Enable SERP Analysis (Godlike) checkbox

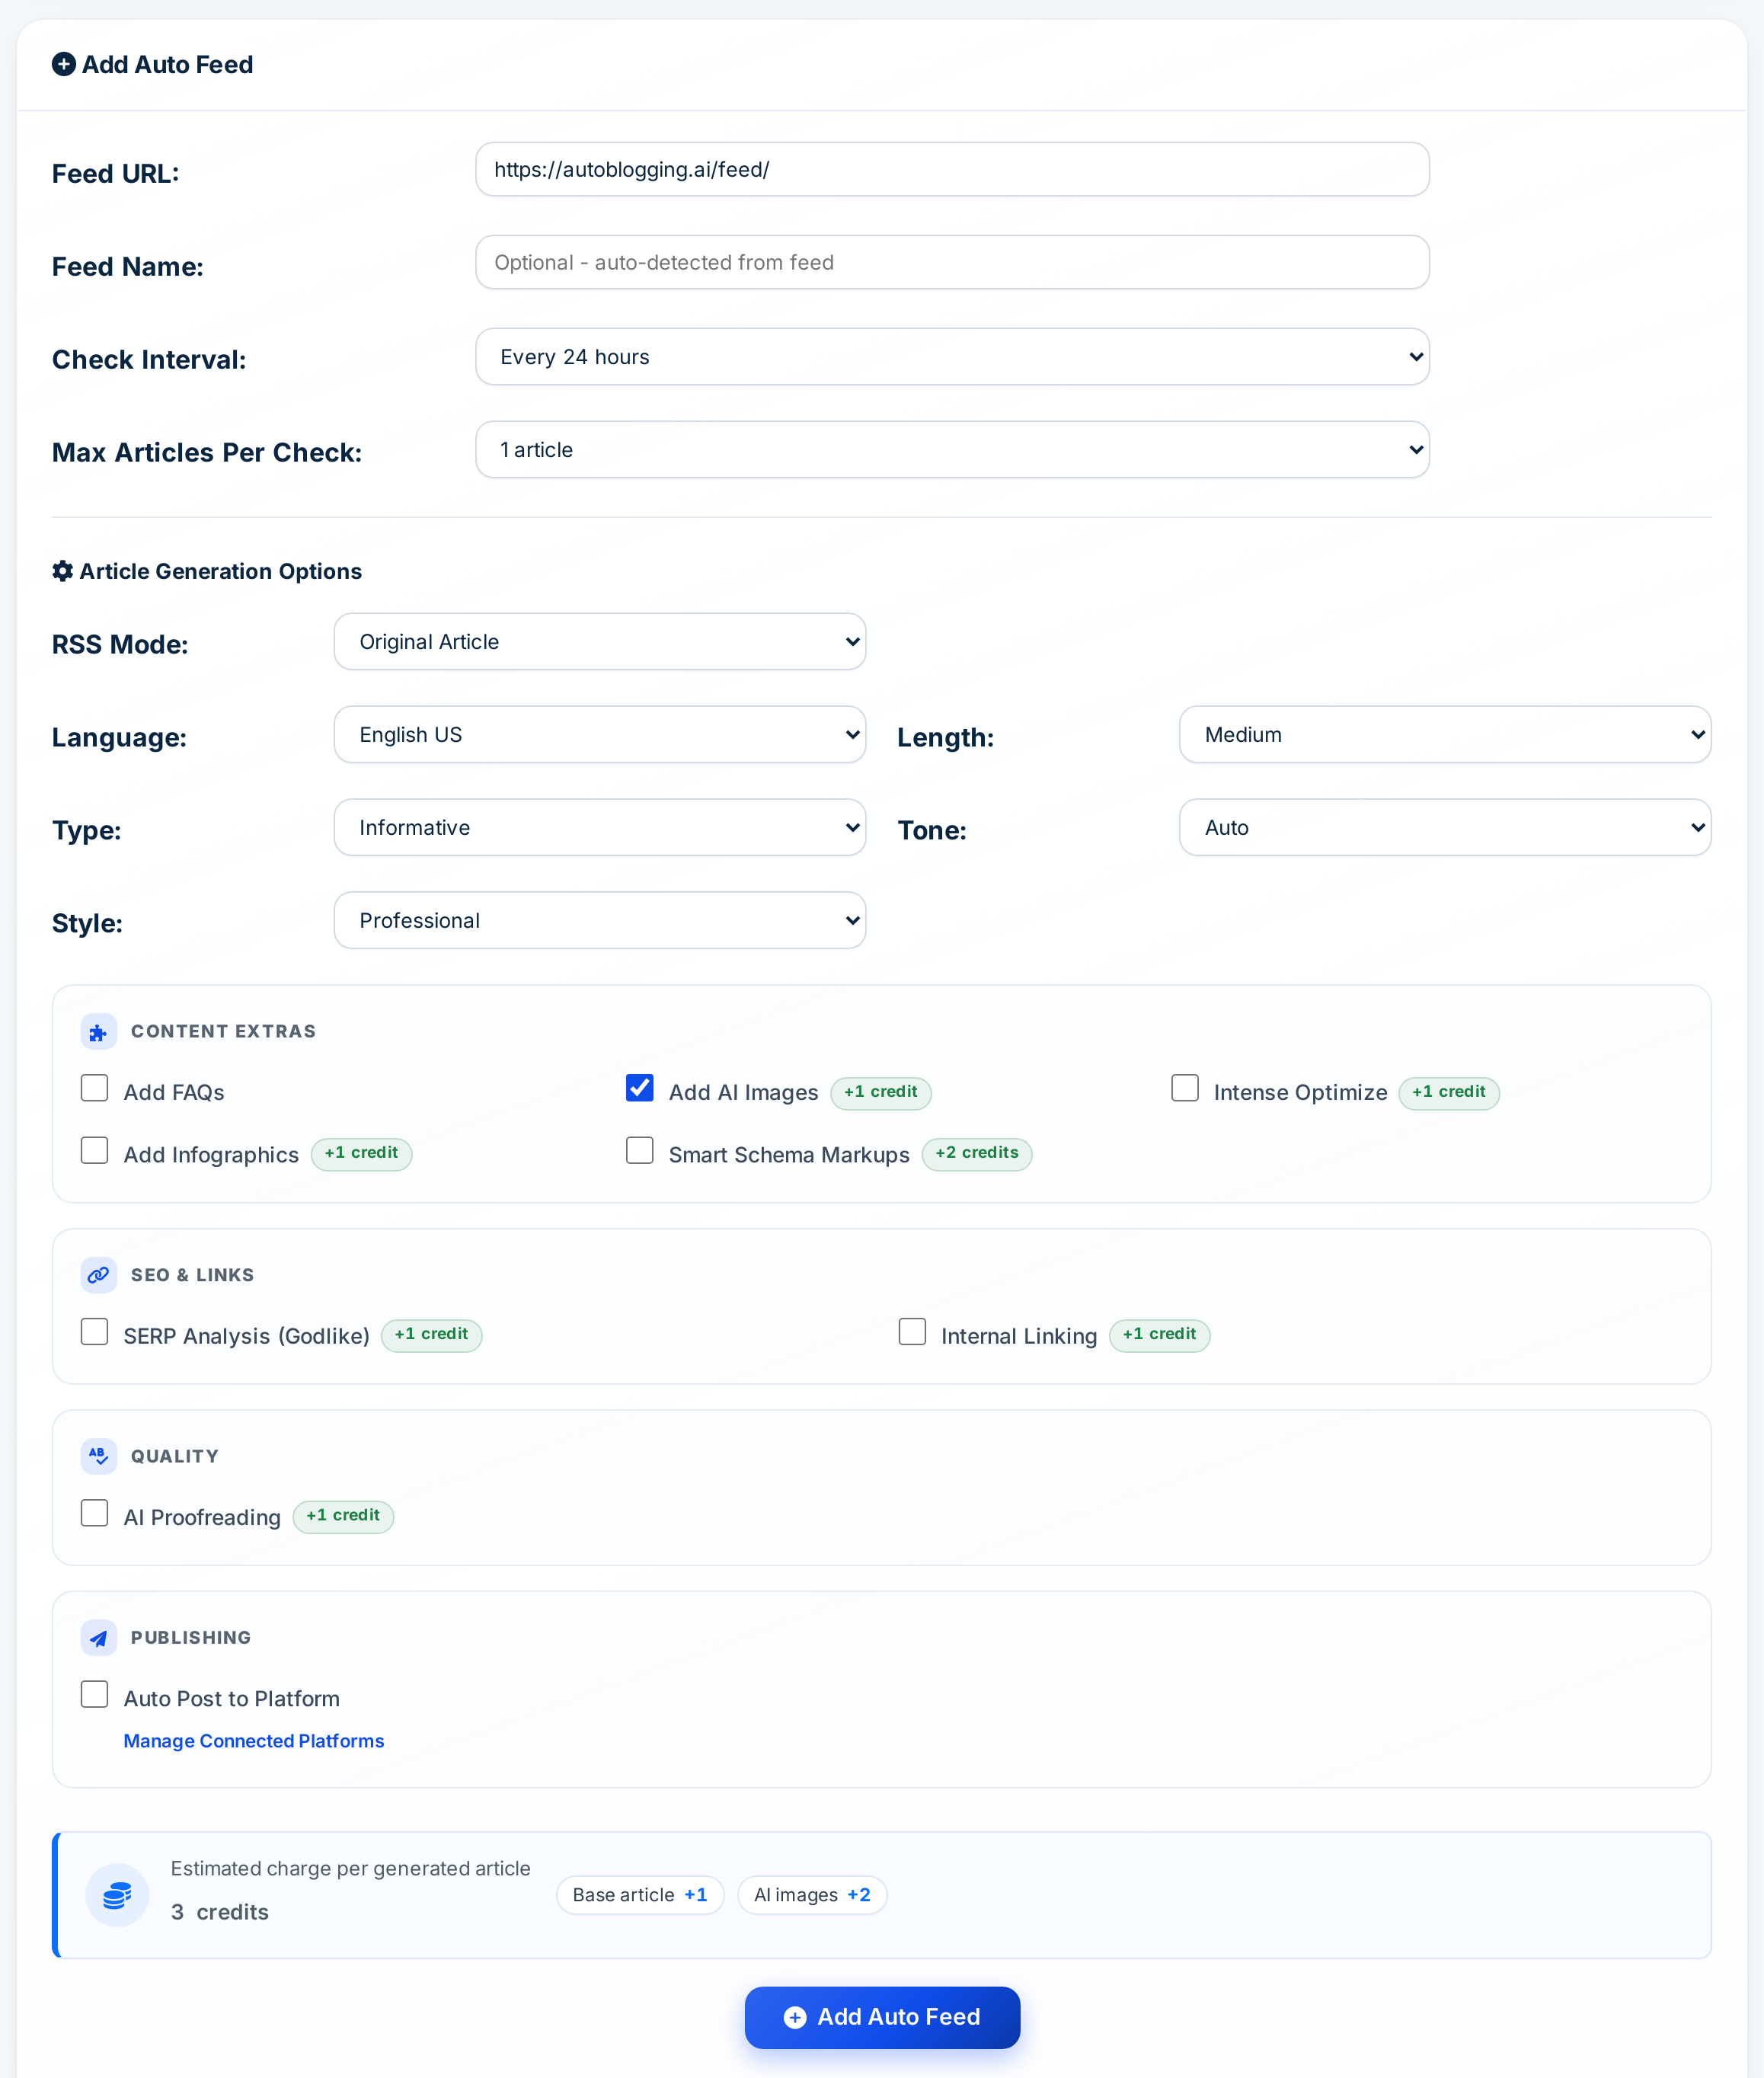tap(94, 1332)
